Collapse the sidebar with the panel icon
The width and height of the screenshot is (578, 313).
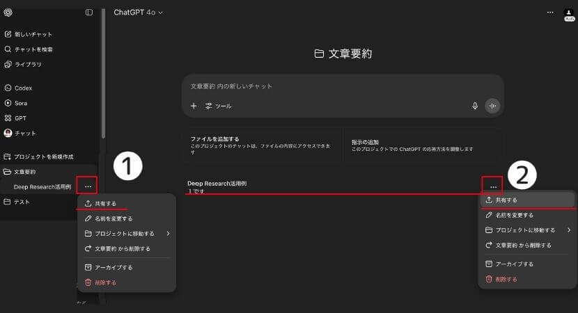(89, 12)
